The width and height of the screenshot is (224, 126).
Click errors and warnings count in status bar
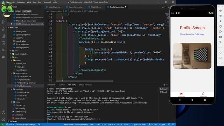(x=10, y=125)
